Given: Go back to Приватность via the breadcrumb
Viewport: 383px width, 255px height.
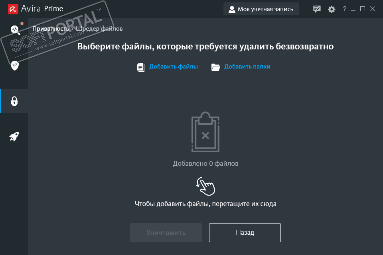Looking at the screenshot, I should (x=51, y=29).
